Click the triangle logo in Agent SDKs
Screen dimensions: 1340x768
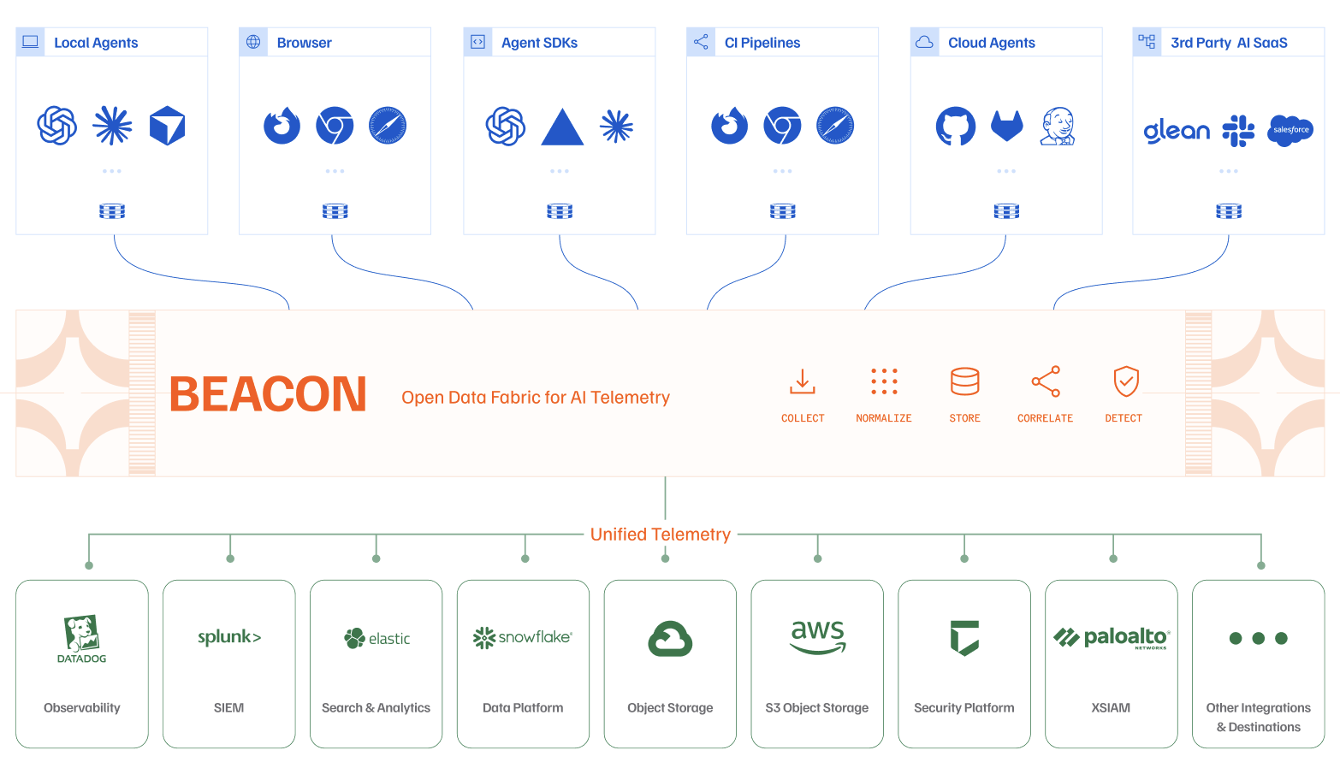562,127
